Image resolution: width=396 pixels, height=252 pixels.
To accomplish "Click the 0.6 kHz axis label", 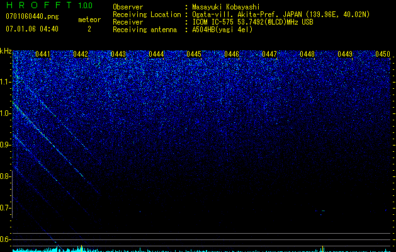I will click(5, 239).
